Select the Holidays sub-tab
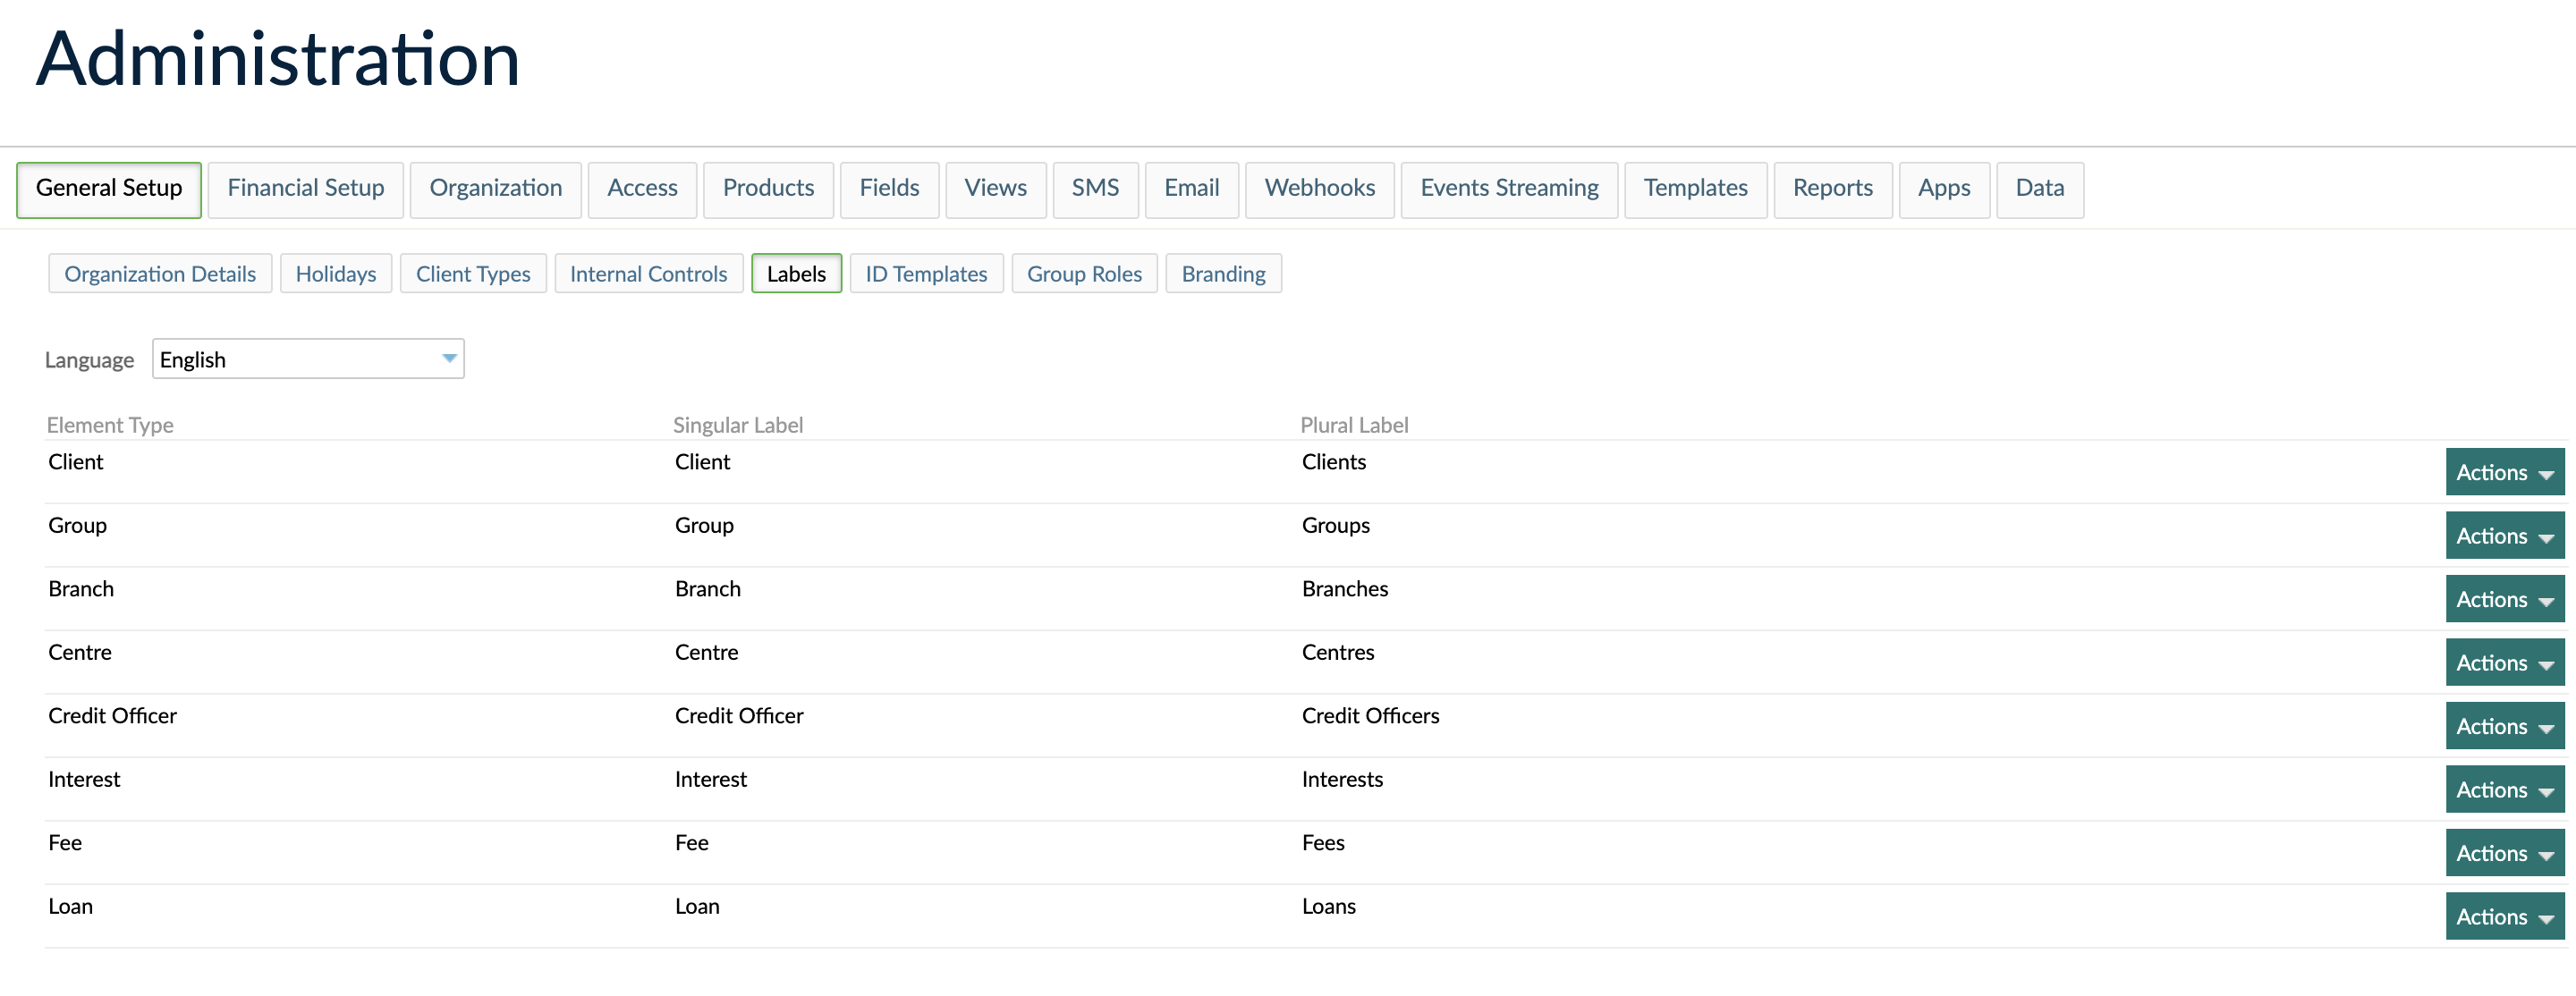The width and height of the screenshot is (2576, 996). 335,273
